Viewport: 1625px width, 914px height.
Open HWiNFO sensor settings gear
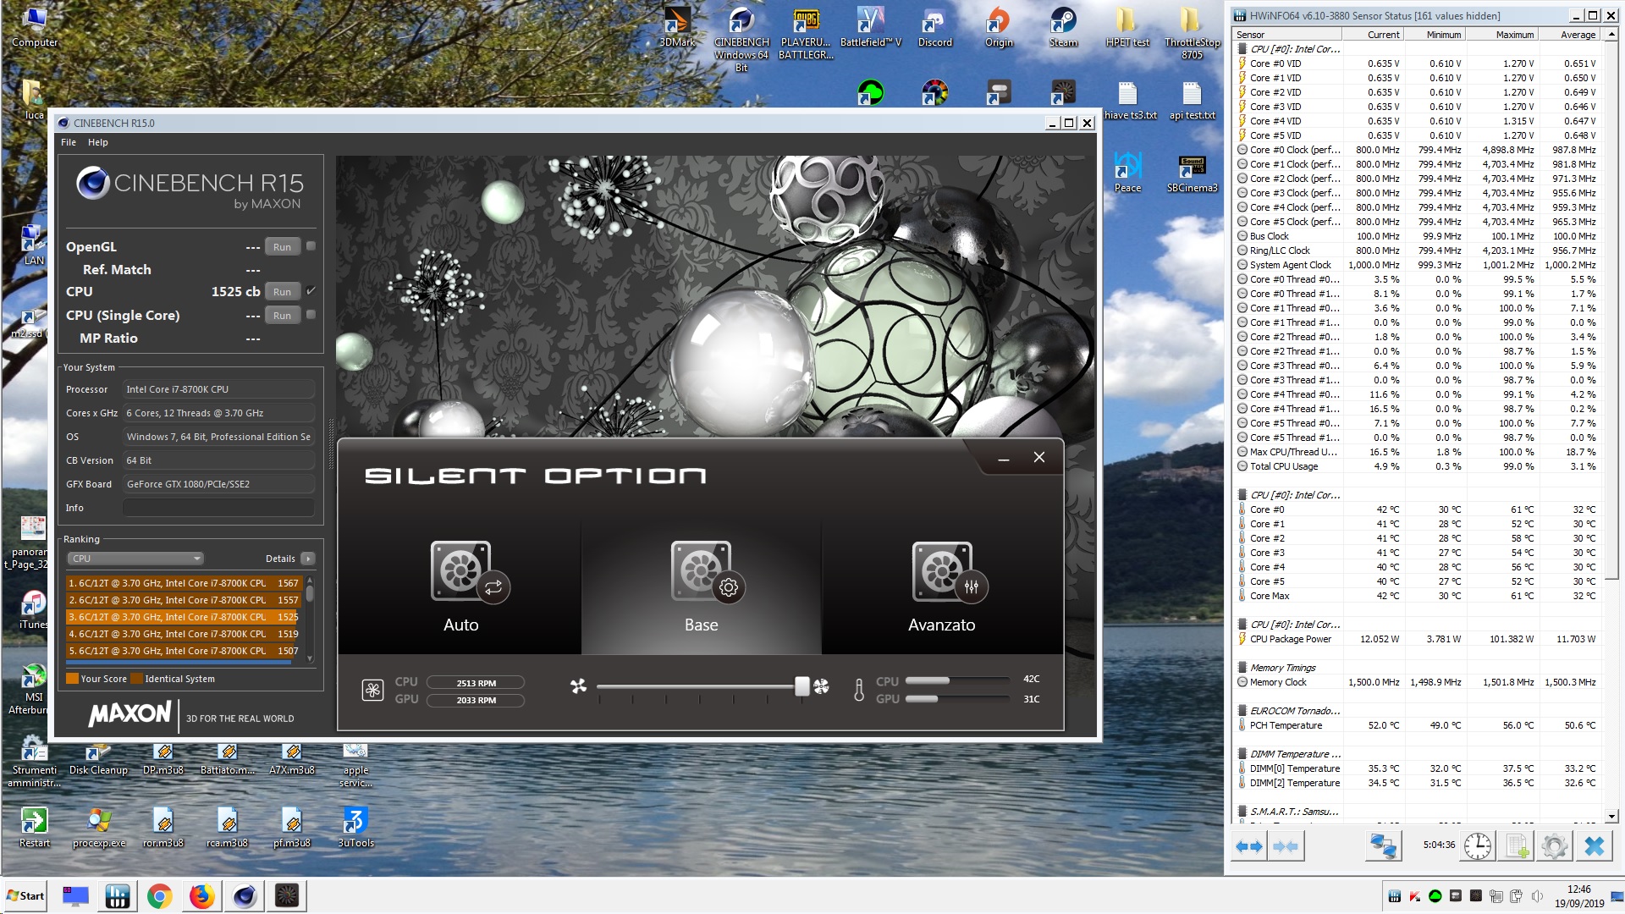[x=1554, y=845]
